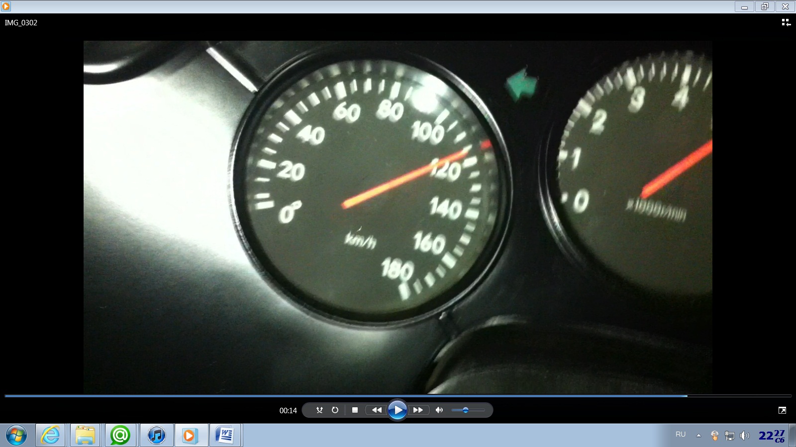This screenshot has height=447, width=796.
Task: Stop the video playback
Action: coord(355,410)
